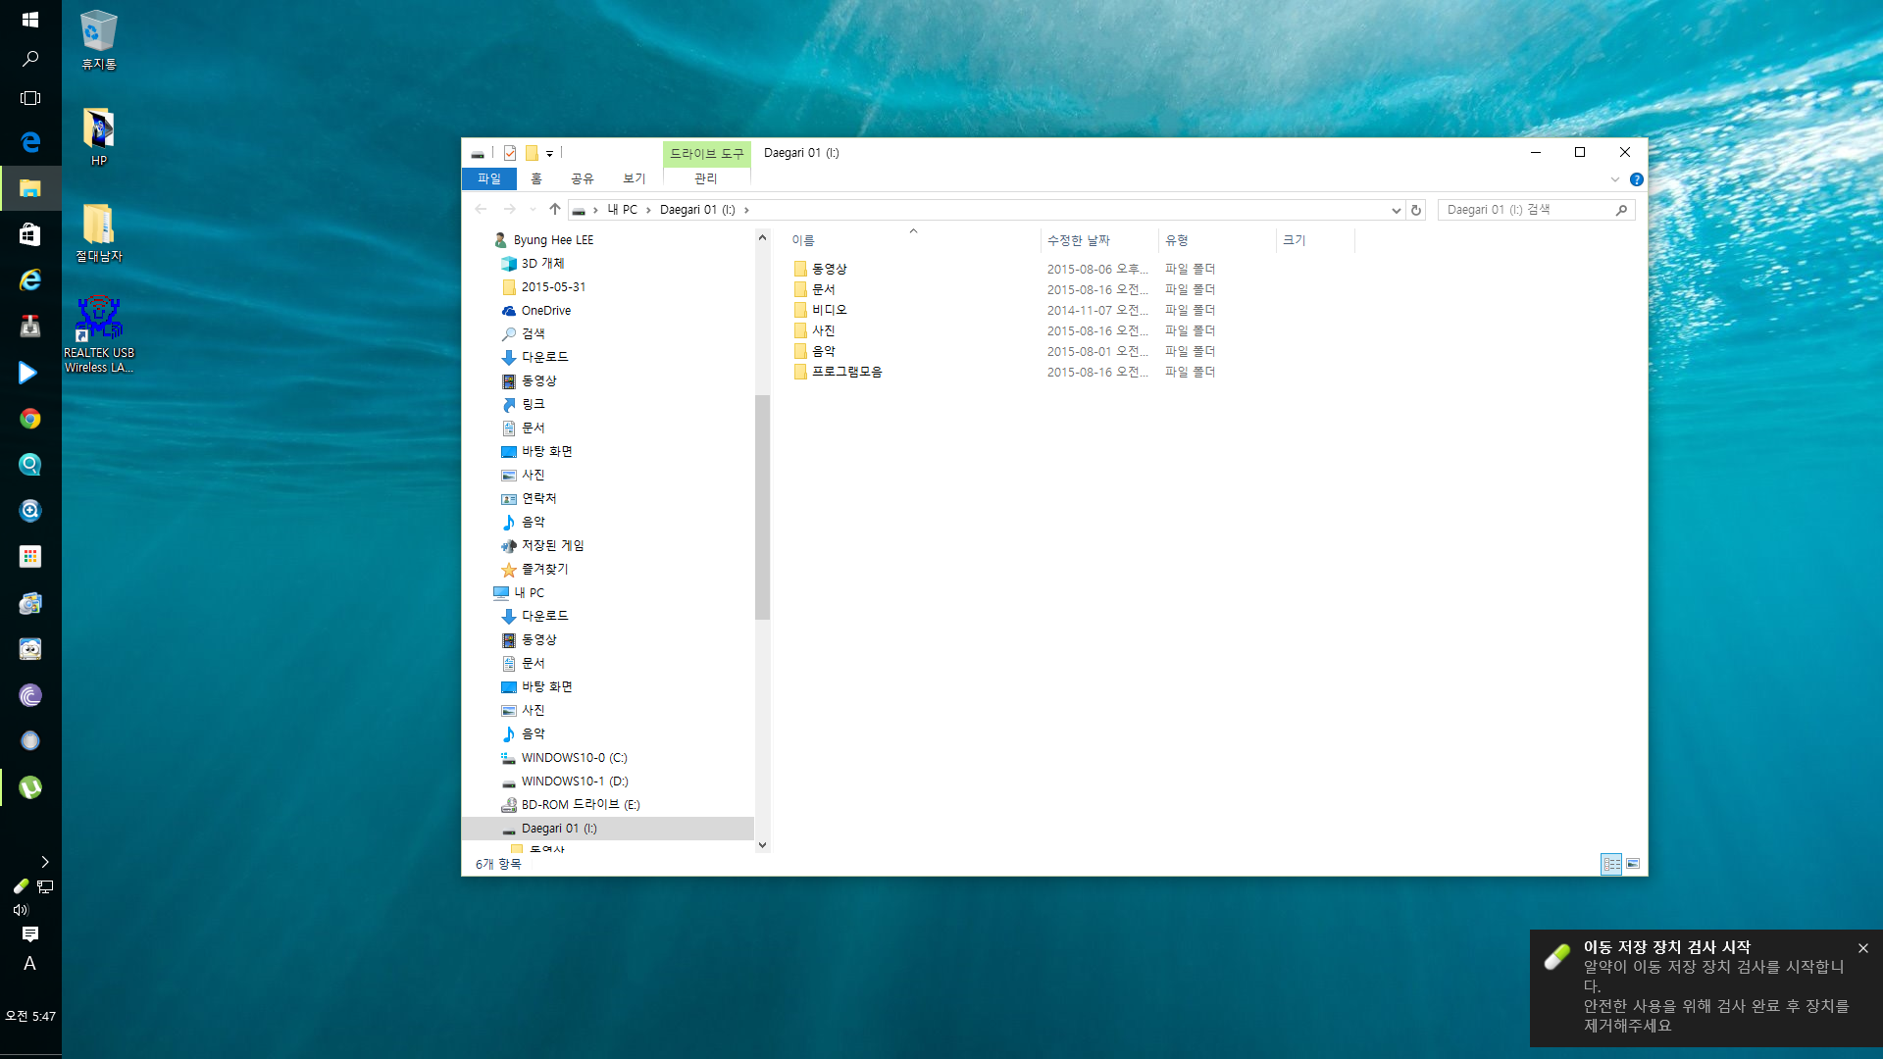Select WINDOWS10-0 (C:) in navigation pane
This screenshot has width=1883, height=1059.
[574, 758]
